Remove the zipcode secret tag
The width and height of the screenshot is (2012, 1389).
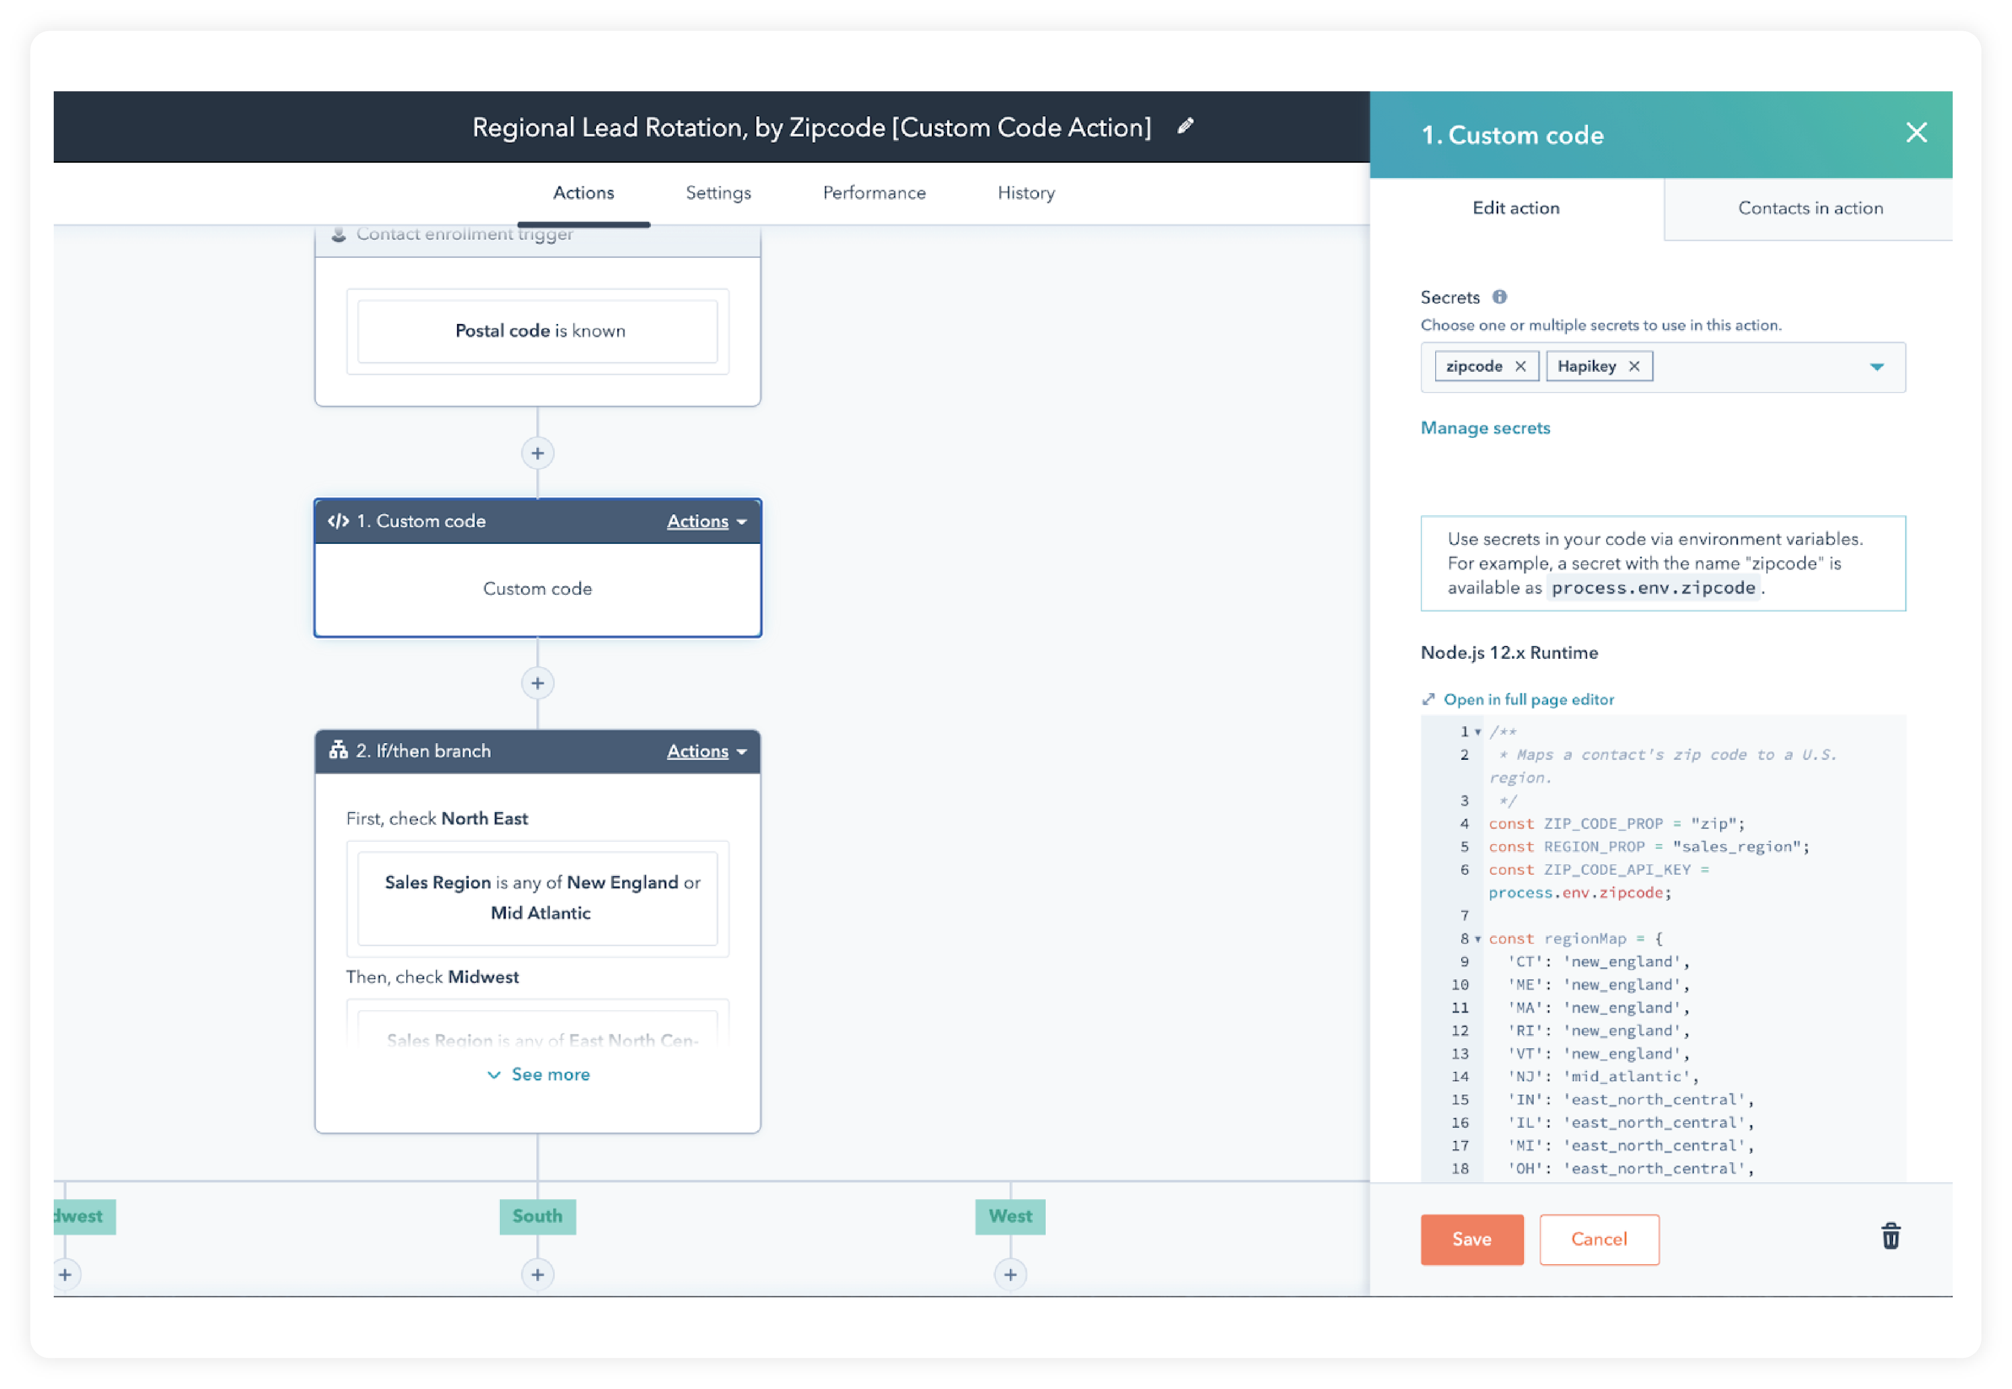coord(1520,366)
